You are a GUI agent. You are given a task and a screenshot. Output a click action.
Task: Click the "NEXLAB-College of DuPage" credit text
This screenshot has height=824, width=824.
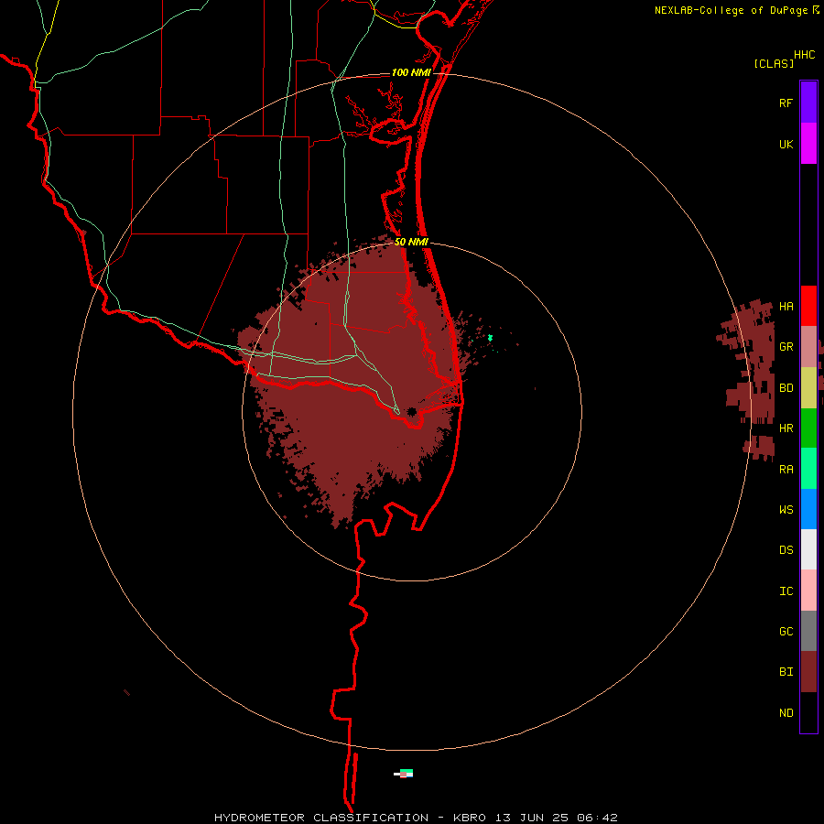[731, 10]
